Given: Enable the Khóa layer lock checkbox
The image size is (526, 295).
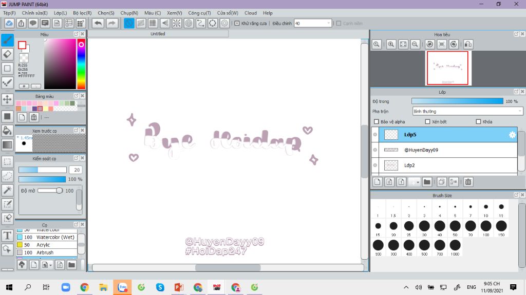Looking at the screenshot, I should (478, 122).
